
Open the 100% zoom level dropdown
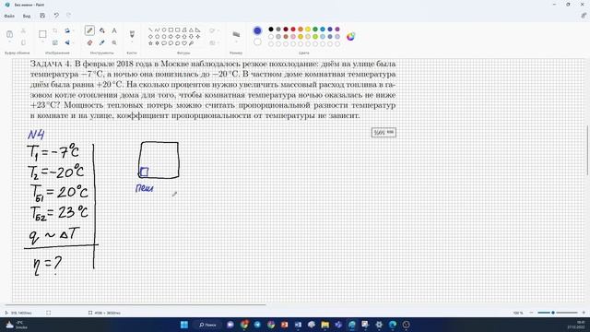coord(518,313)
